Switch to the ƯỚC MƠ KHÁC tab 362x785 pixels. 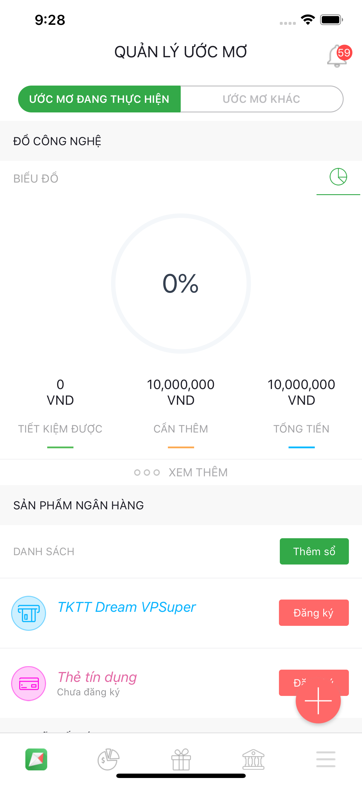[x=261, y=99]
